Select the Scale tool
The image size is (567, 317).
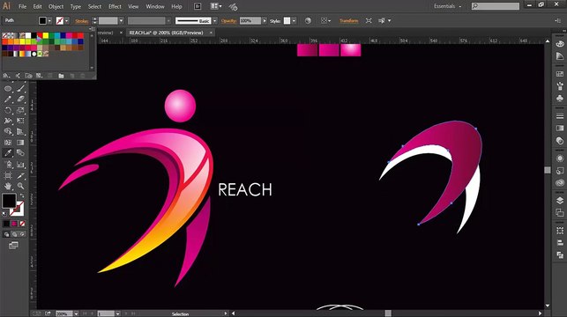coord(20,110)
